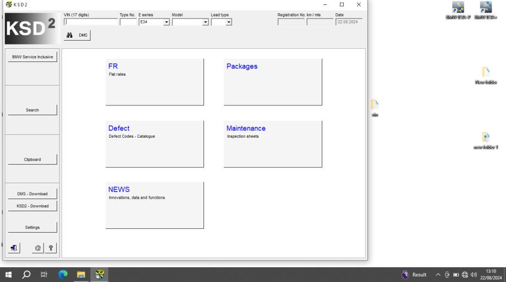Open Defect Codes - Catalogue tile

point(155,144)
